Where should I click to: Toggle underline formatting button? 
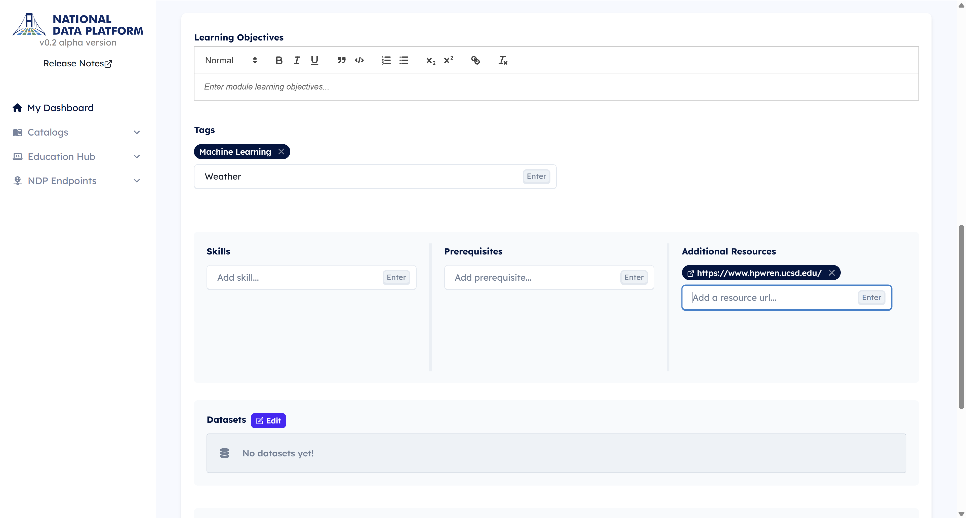[x=314, y=60]
